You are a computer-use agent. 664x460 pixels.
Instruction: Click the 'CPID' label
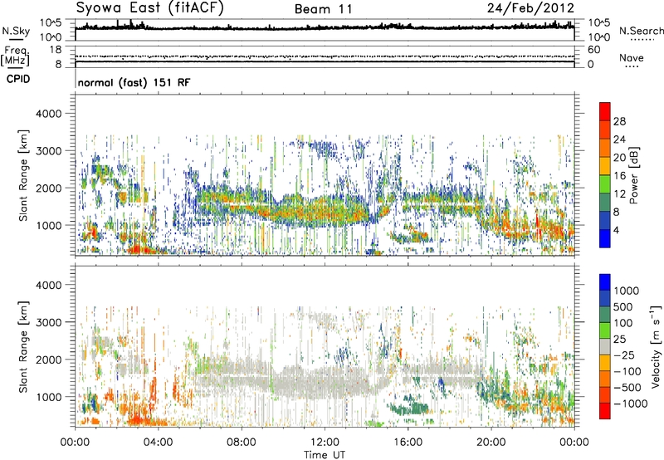pos(18,79)
